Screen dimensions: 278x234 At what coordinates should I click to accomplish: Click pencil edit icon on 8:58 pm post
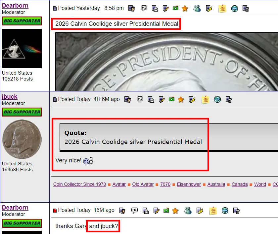(166, 8)
